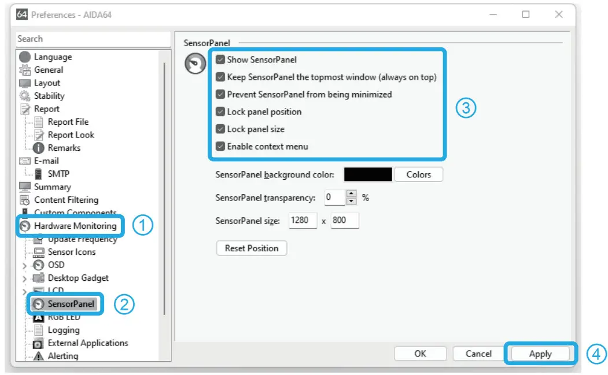The height and width of the screenshot is (375, 608).
Task: Select the Stability tree entry
Action: (49, 96)
